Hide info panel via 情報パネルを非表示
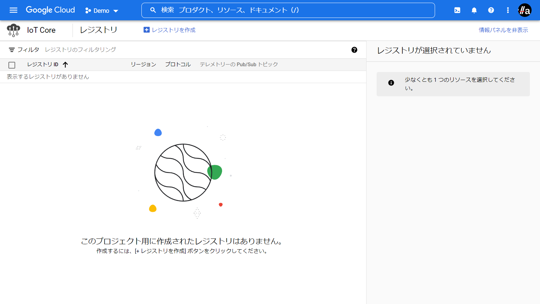 coord(503,30)
